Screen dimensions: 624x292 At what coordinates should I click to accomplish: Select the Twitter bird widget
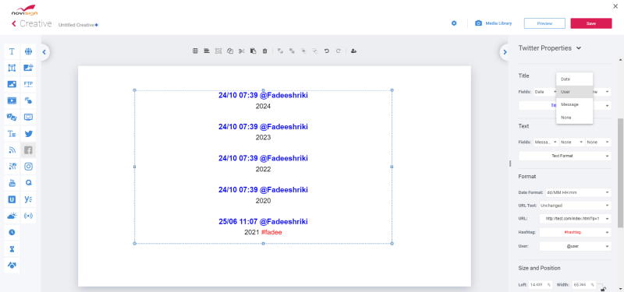tap(28, 134)
